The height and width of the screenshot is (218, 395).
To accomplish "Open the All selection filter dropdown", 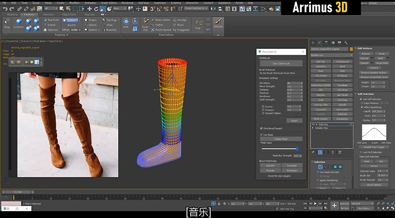I will [51, 9].
